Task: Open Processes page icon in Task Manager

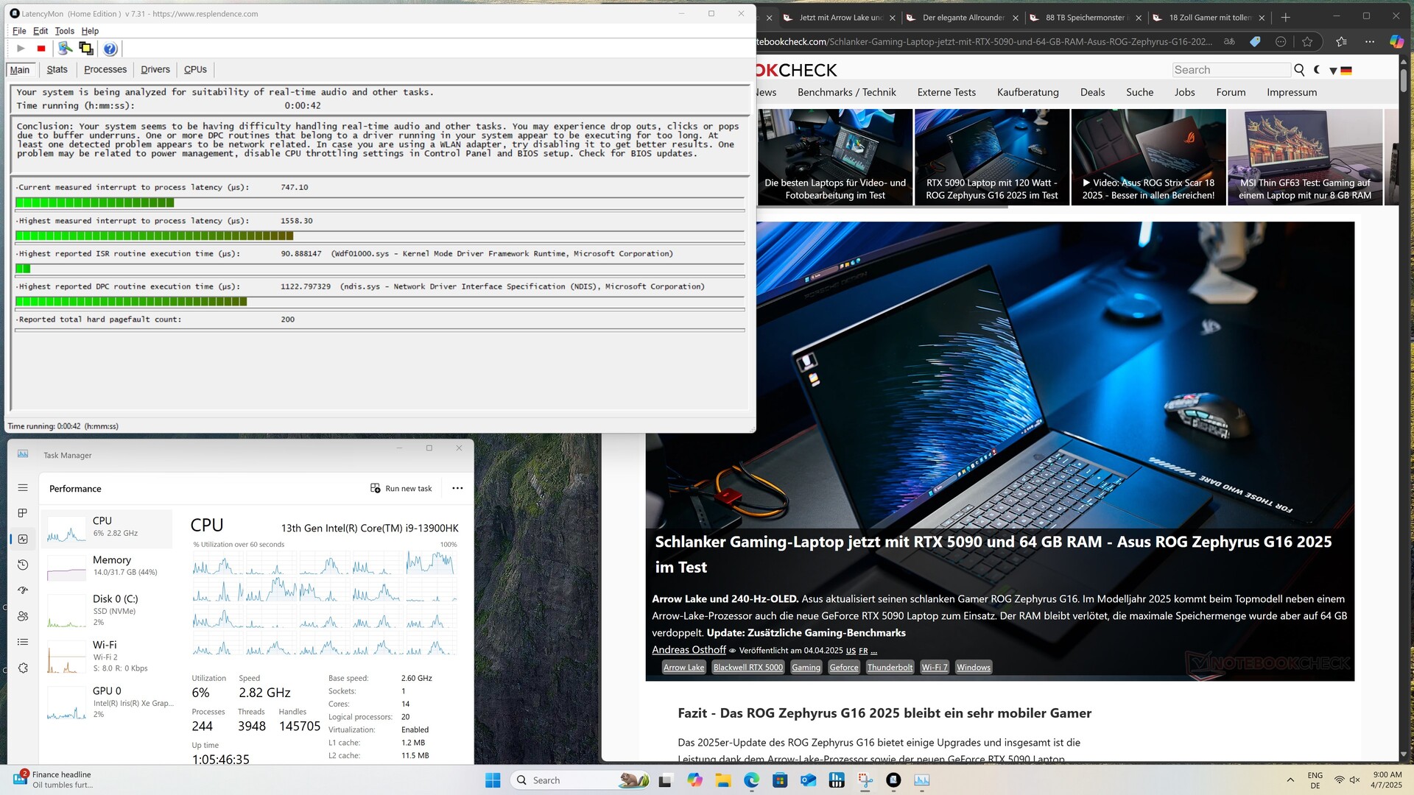Action: coord(23,513)
